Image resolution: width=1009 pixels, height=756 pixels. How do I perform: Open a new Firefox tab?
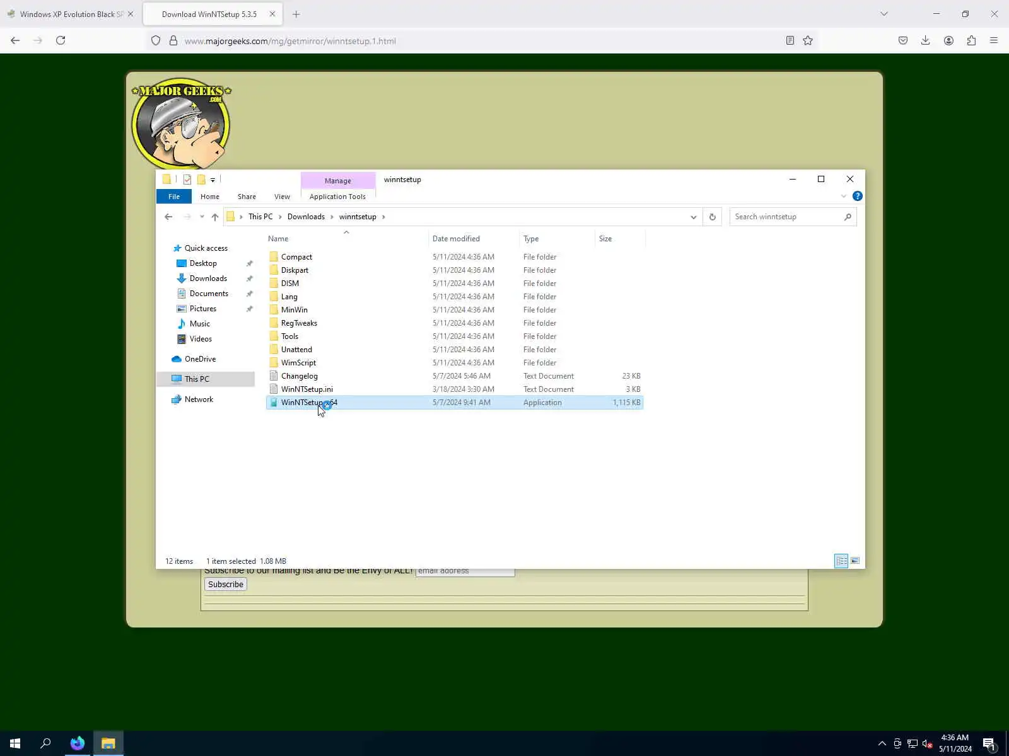tap(296, 14)
